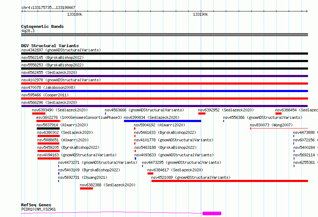This screenshot has height=217, width=318.
Task: Open the nsv5558253 ByrskaBishop2022 variant label
Action: pos(53,65)
